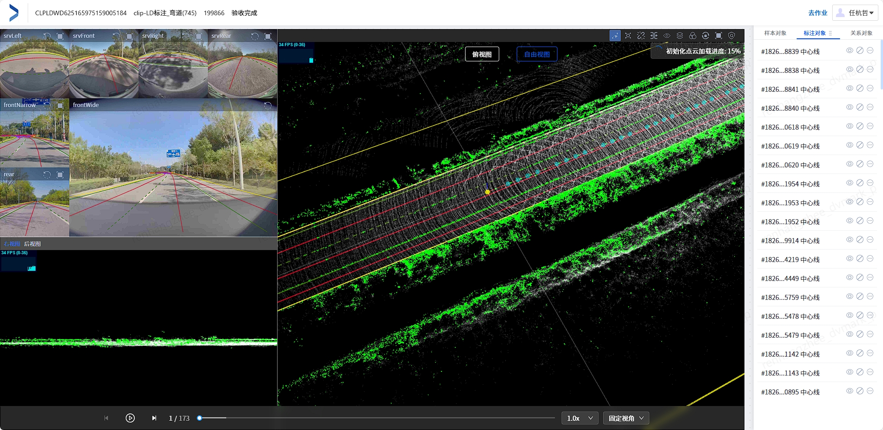Open the 任杭哲 user account menu

[x=855, y=13]
